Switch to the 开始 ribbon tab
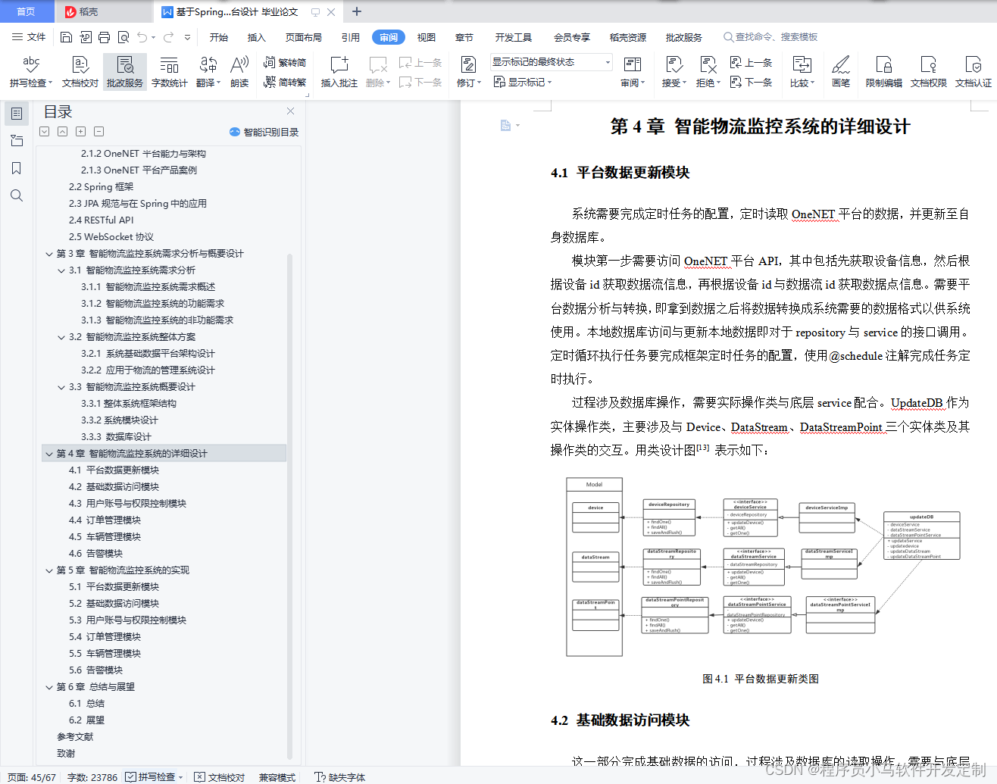 click(x=219, y=37)
